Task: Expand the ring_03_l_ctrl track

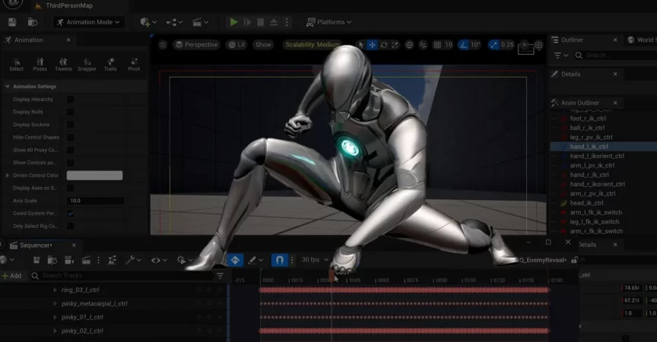Action: pos(55,290)
